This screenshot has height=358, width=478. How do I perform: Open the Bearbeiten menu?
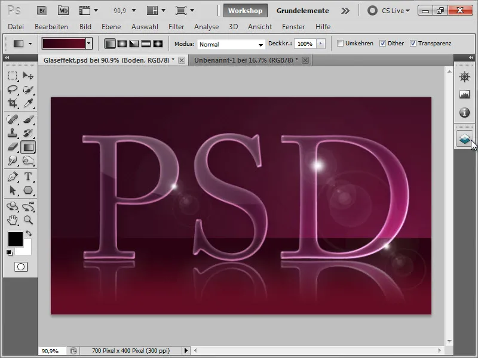pyautogui.click(x=51, y=27)
